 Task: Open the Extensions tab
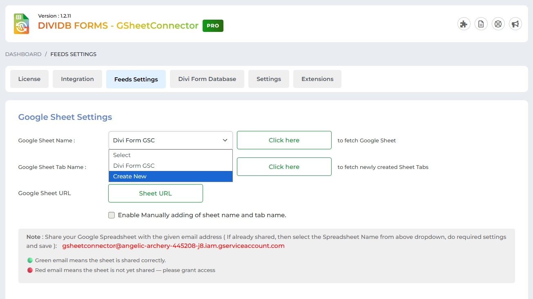click(x=317, y=79)
